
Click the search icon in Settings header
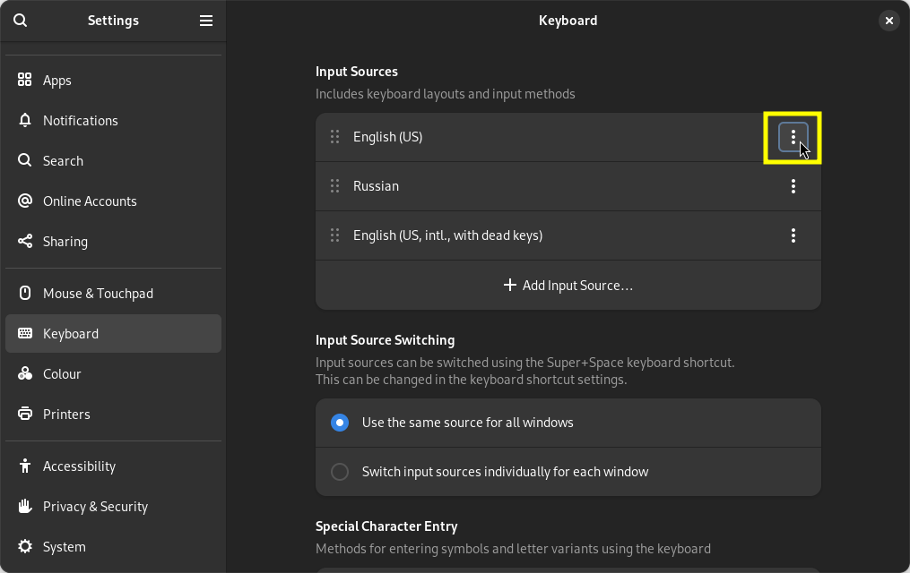click(x=21, y=21)
